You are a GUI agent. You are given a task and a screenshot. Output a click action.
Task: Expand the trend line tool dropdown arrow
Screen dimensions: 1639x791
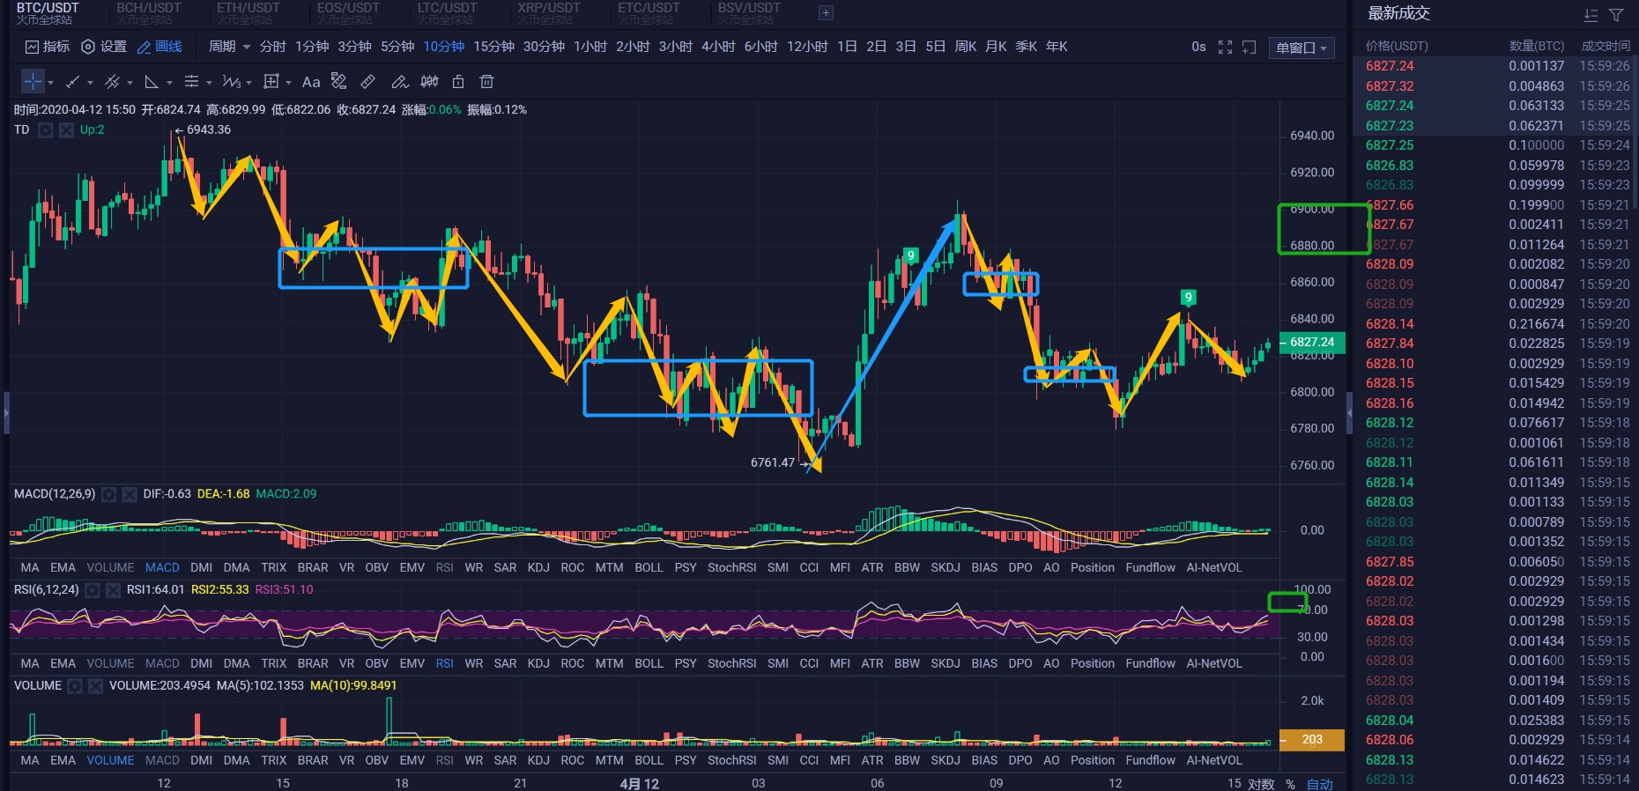coord(90,83)
